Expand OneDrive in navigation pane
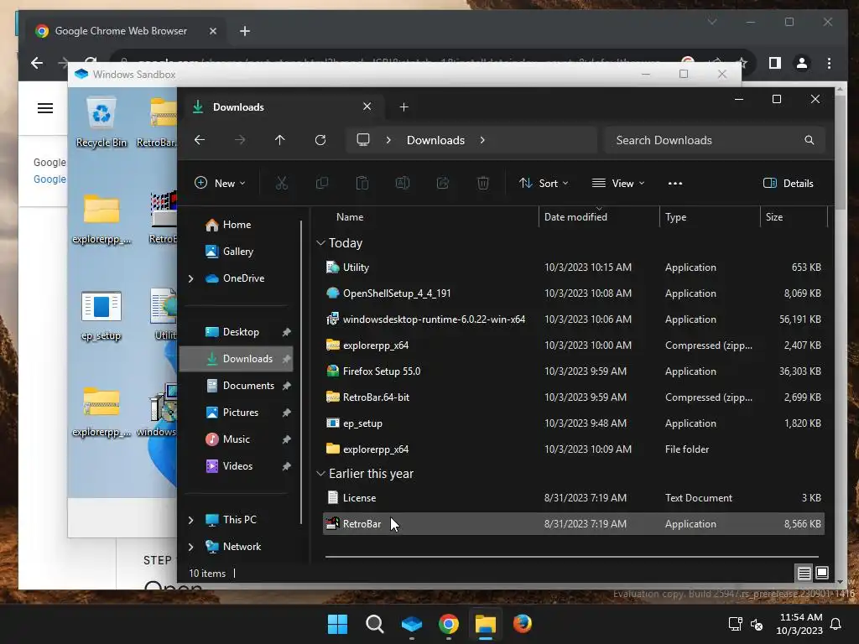Viewport: 859px width, 644px height. 190,278
